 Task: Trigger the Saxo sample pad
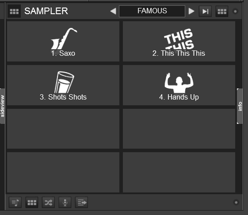coord(63,41)
